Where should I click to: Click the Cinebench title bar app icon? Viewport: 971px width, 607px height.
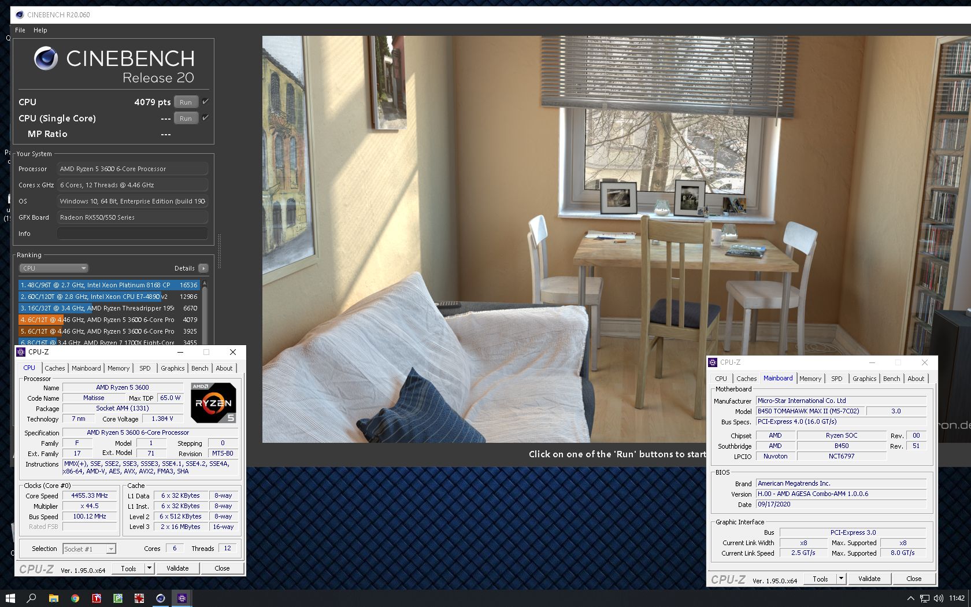(20, 14)
